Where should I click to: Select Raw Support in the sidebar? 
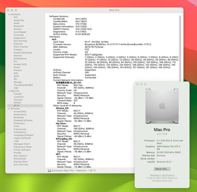pyautogui.click(x=20, y=155)
